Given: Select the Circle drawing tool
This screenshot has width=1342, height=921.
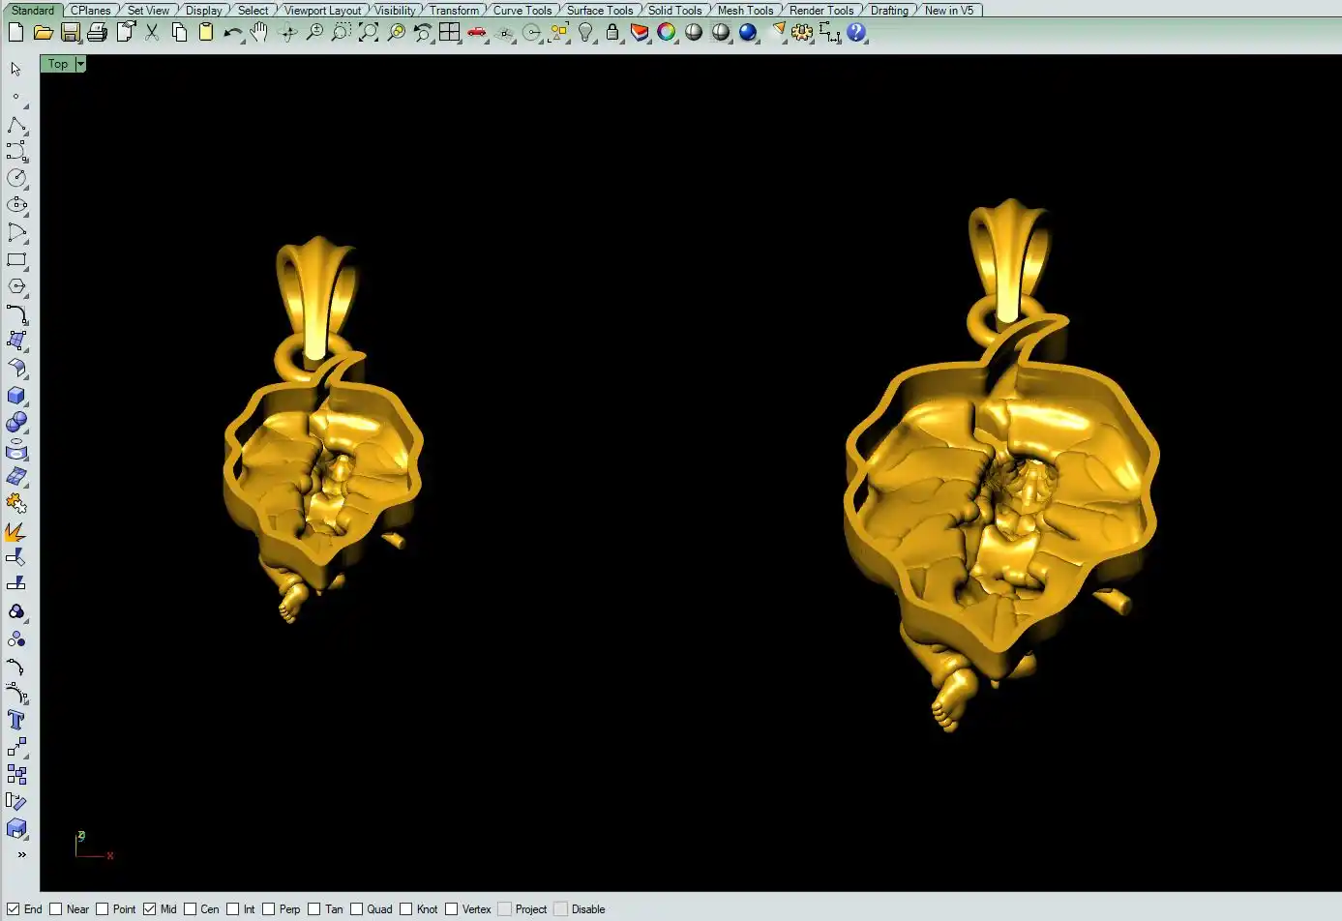Looking at the screenshot, I should click(16, 178).
